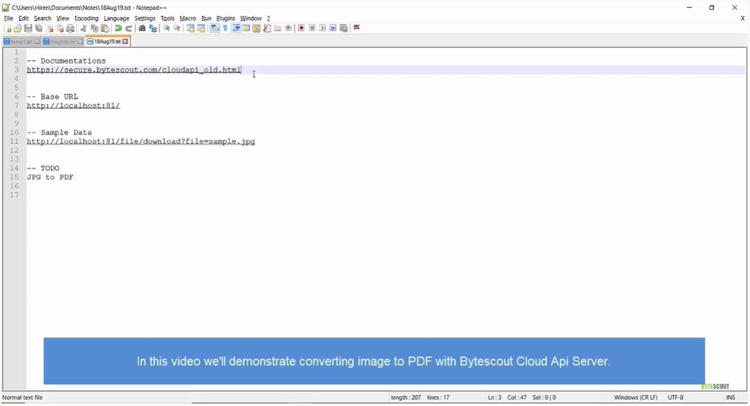Viewport: 750px width, 406px height.
Task: Open the View menu
Action: (62, 18)
